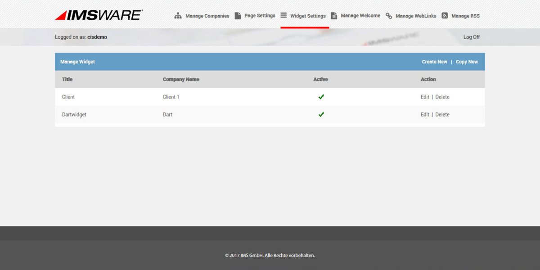The width and height of the screenshot is (540, 270).
Task: Open the Manage RSS feed icon
Action: point(445,15)
